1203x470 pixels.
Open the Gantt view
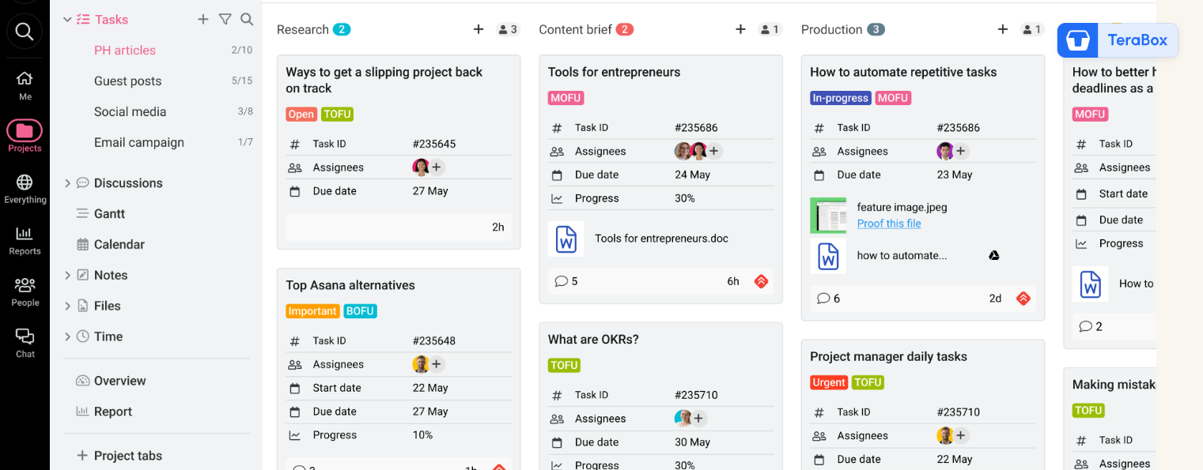pyautogui.click(x=109, y=214)
